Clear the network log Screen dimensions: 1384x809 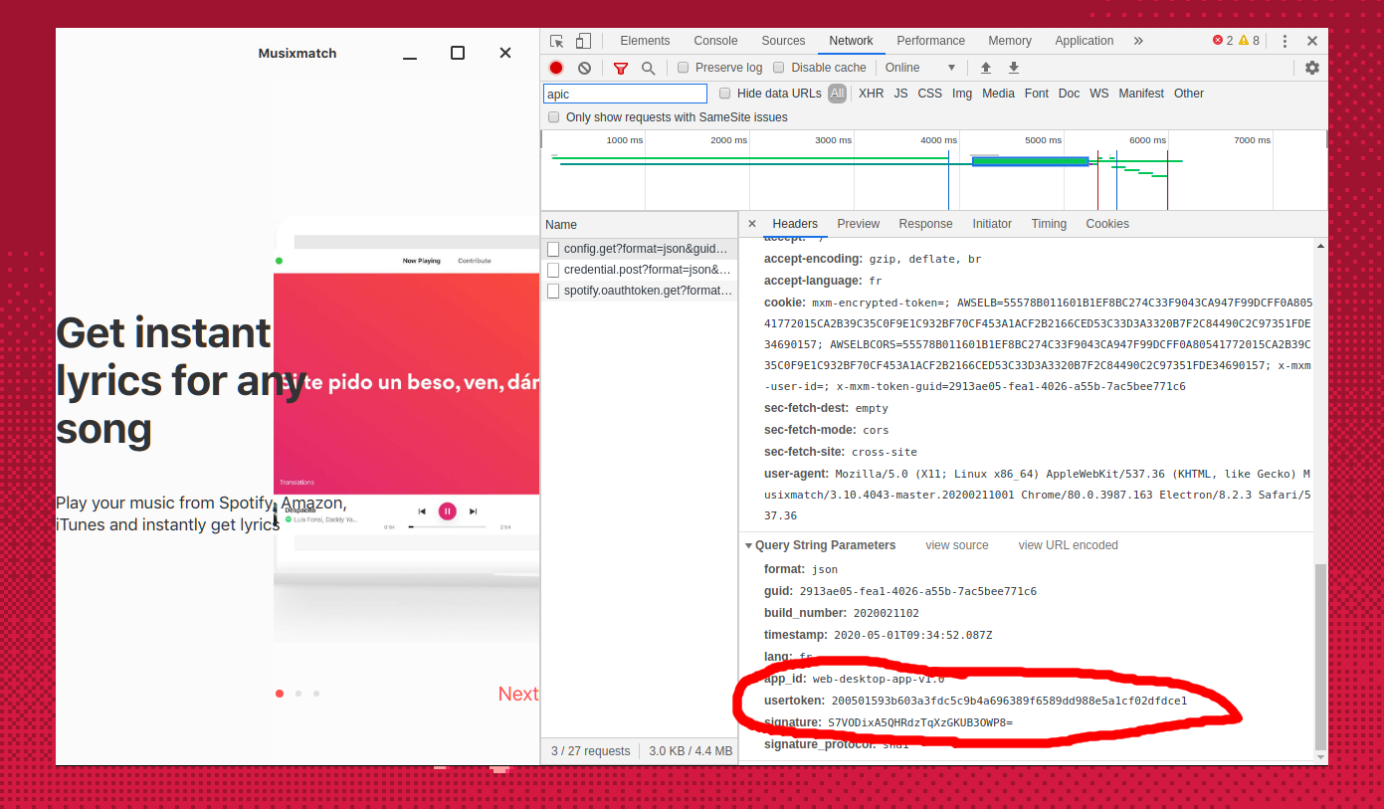(584, 68)
